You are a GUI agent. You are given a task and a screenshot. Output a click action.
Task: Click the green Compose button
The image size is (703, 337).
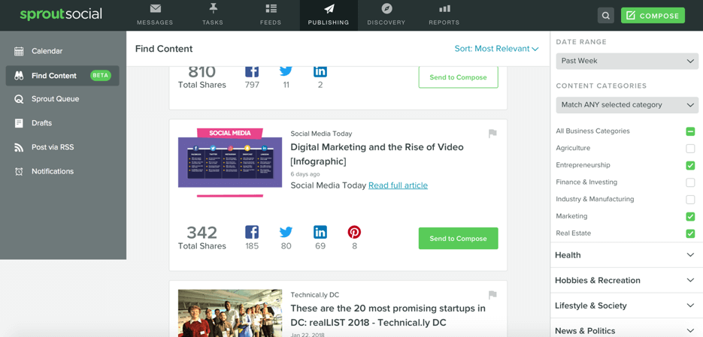(x=653, y=16)
